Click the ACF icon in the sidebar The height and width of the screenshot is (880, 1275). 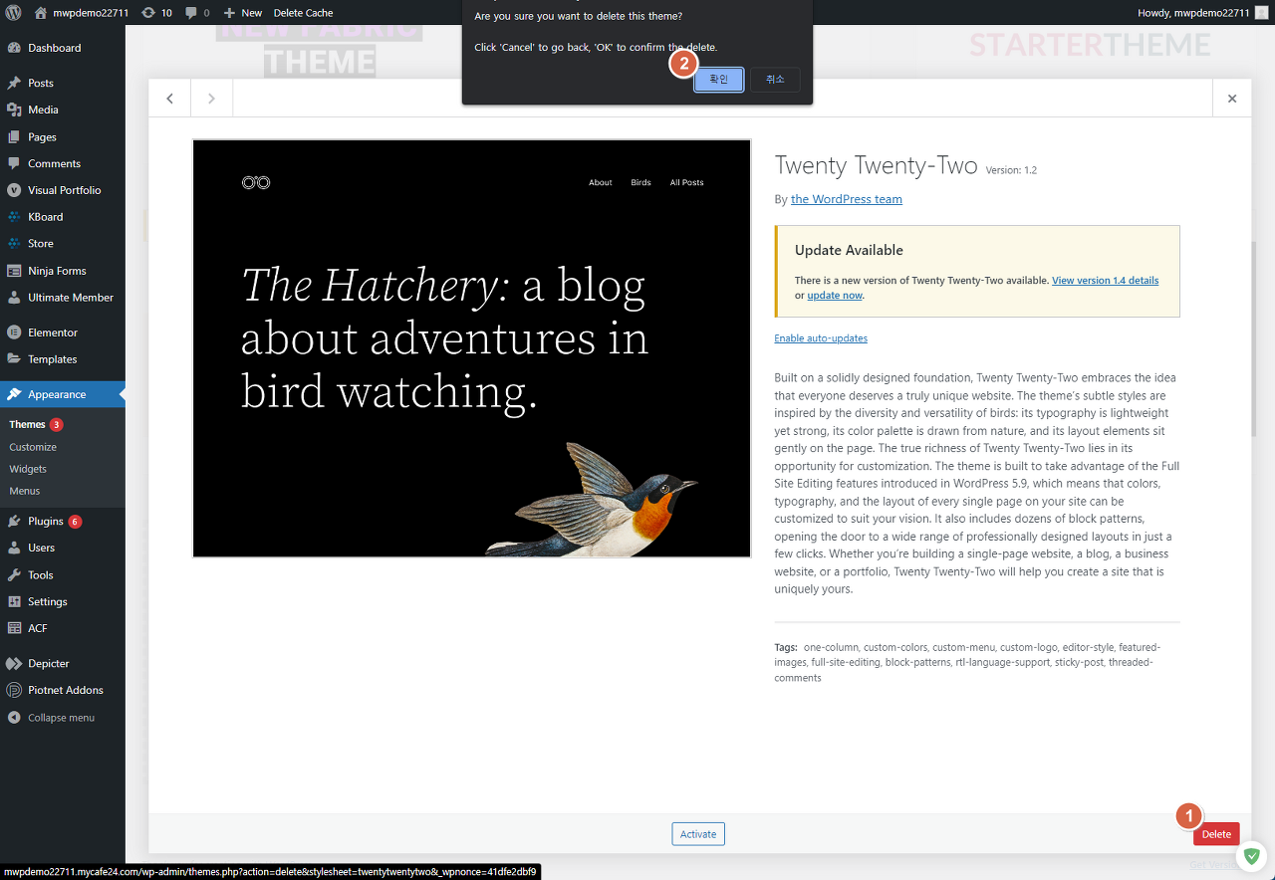(14, 628)
